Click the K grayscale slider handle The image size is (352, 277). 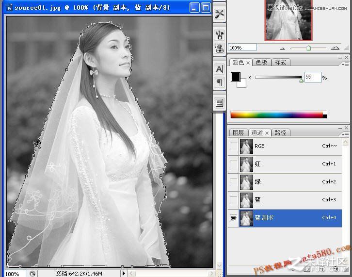(301, 80)
